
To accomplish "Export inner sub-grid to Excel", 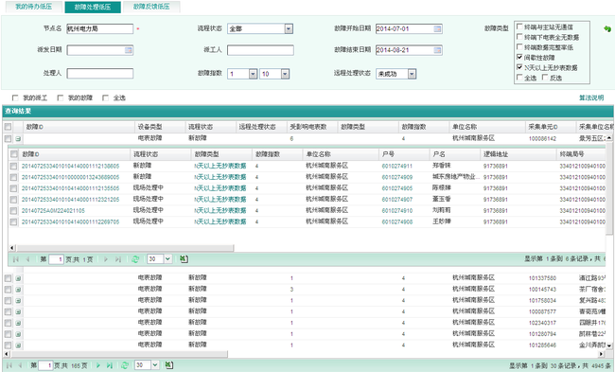I will (x=184, y=259).
